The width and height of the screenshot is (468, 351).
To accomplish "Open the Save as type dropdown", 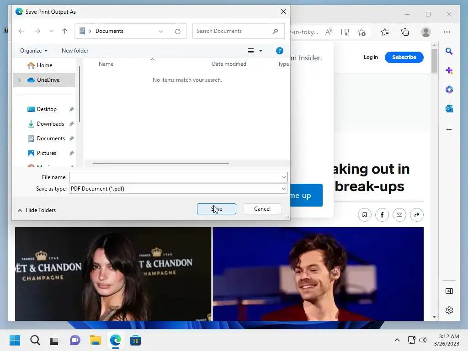I will 178,189.
